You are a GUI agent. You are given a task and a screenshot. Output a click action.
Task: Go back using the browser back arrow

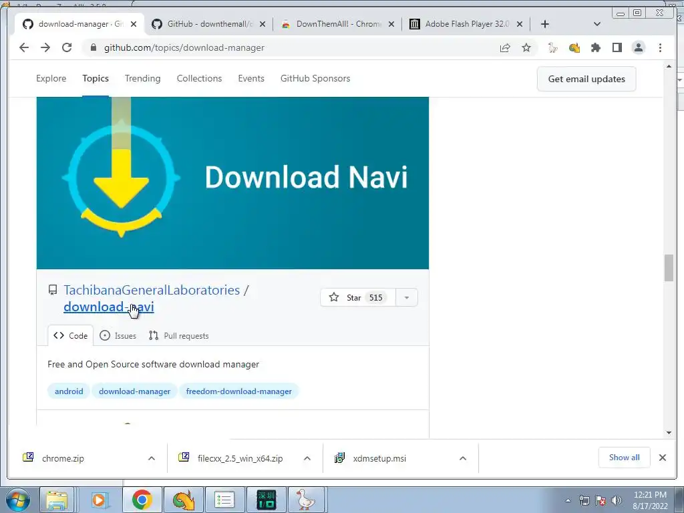(24, 47)
